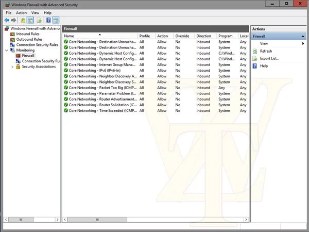Sort by the Action column header
This screenshot has height=232, width=309.
tap(164, 36)
